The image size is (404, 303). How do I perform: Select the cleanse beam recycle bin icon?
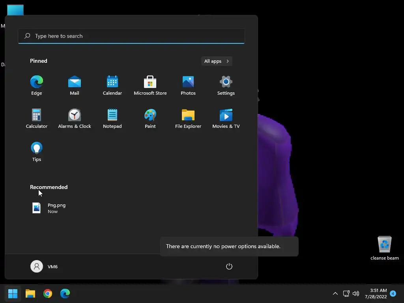pos(384,248)
